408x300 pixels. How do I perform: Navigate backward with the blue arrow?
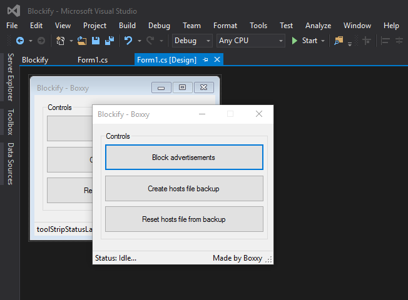tap(20, 41)
